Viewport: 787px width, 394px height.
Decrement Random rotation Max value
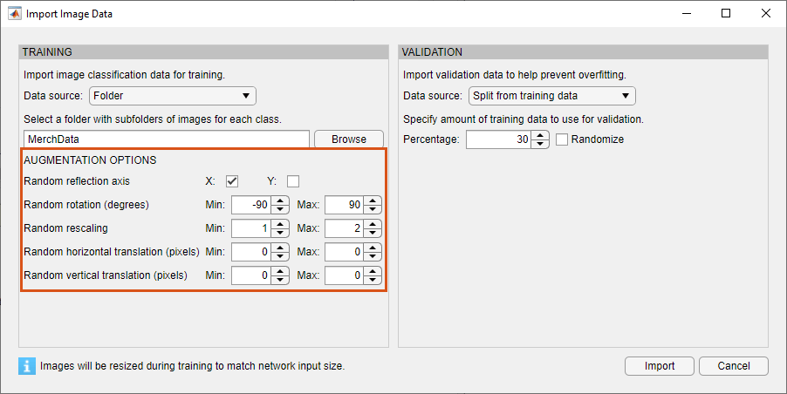[373, 209]
